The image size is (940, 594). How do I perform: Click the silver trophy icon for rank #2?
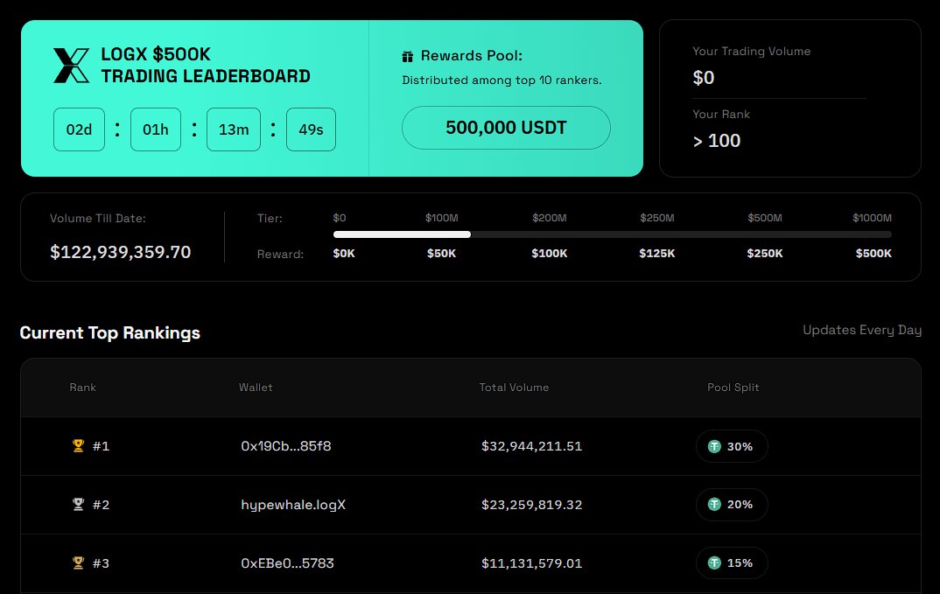pos(78,505)
